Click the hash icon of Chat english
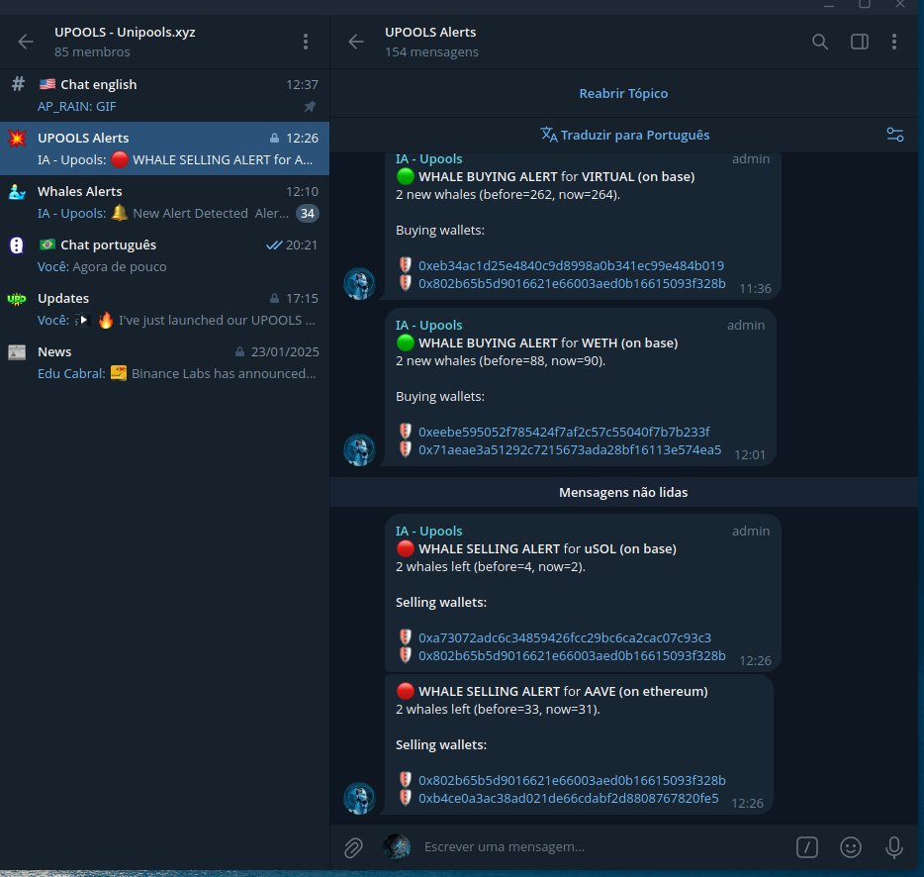Screen dimensions: 924x877 [18, 84]
